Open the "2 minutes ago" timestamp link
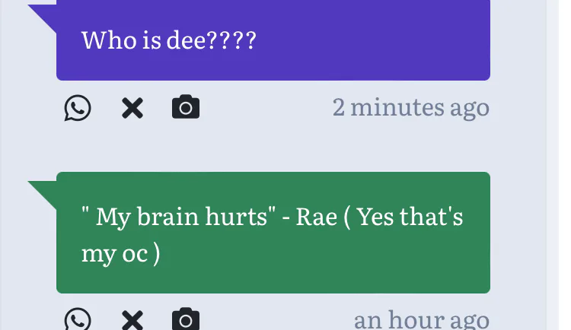Viewport: 571px width, 330px height. pyautogui.click(x=410, y=108)
